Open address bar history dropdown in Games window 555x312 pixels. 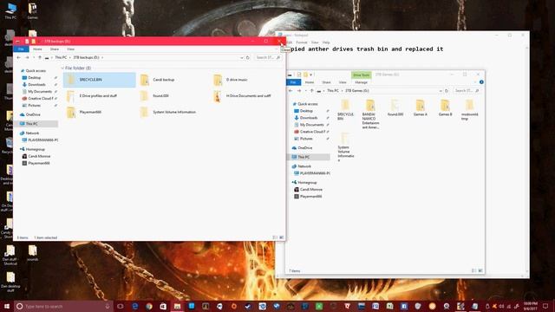[441, 91]
